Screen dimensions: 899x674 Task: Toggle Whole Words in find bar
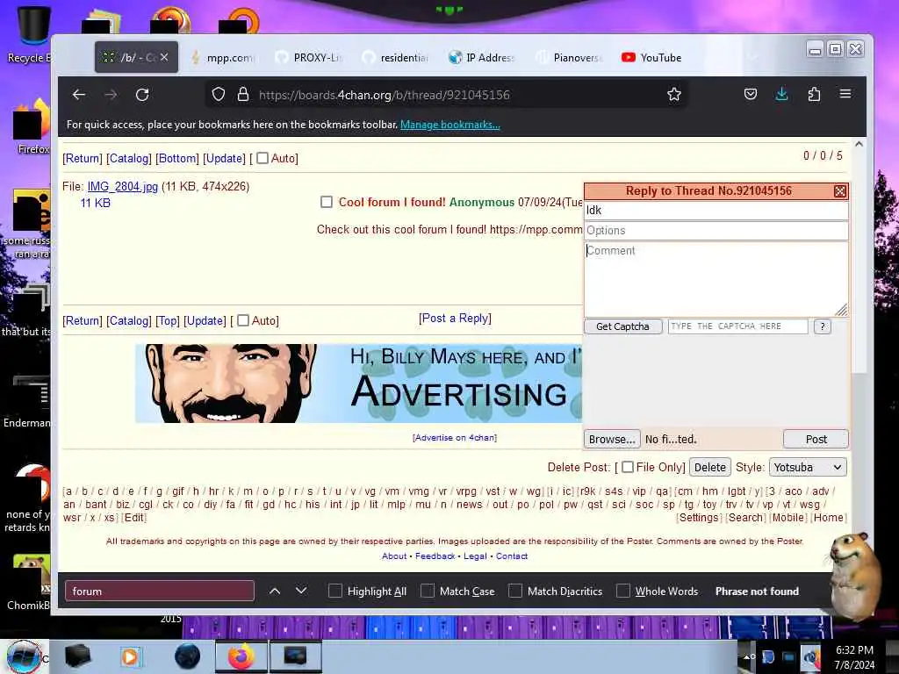[623, 591]
